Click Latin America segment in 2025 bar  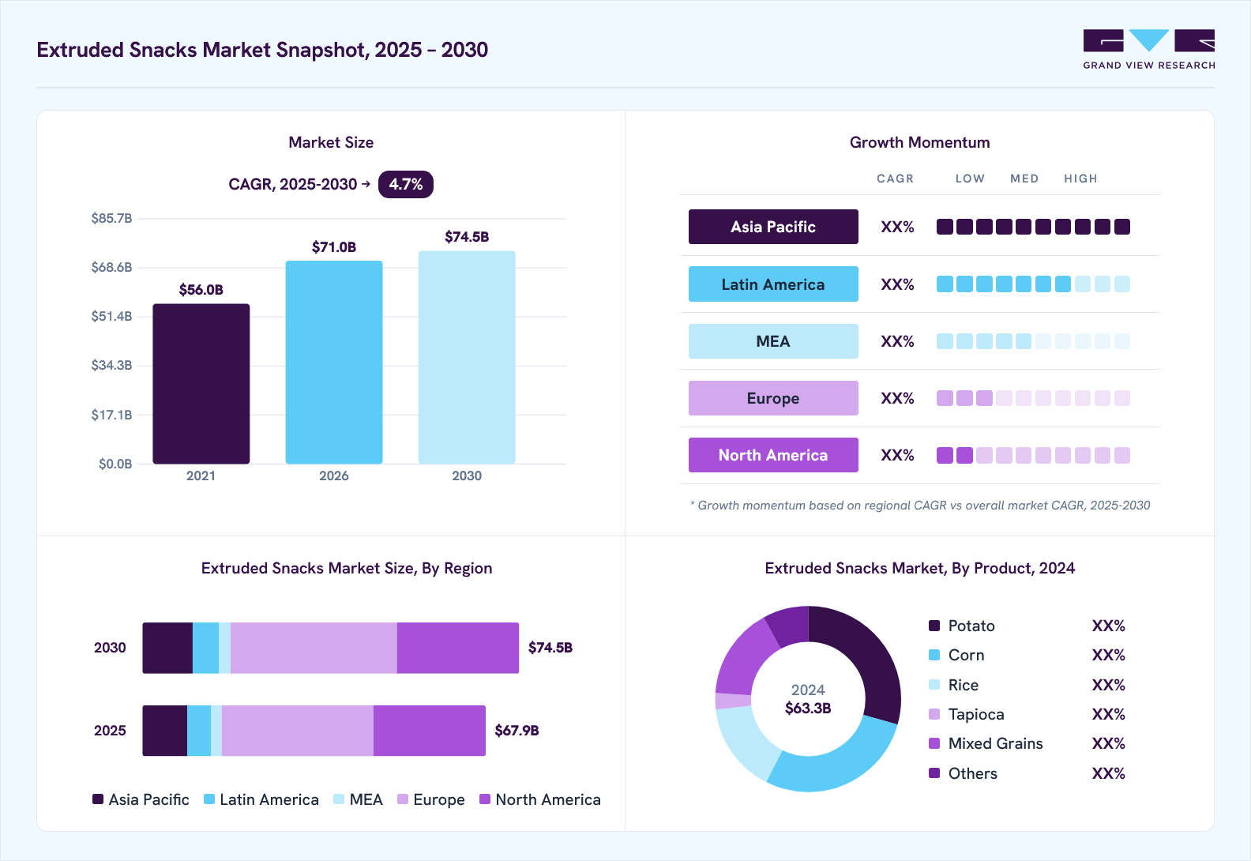(199, 731)
